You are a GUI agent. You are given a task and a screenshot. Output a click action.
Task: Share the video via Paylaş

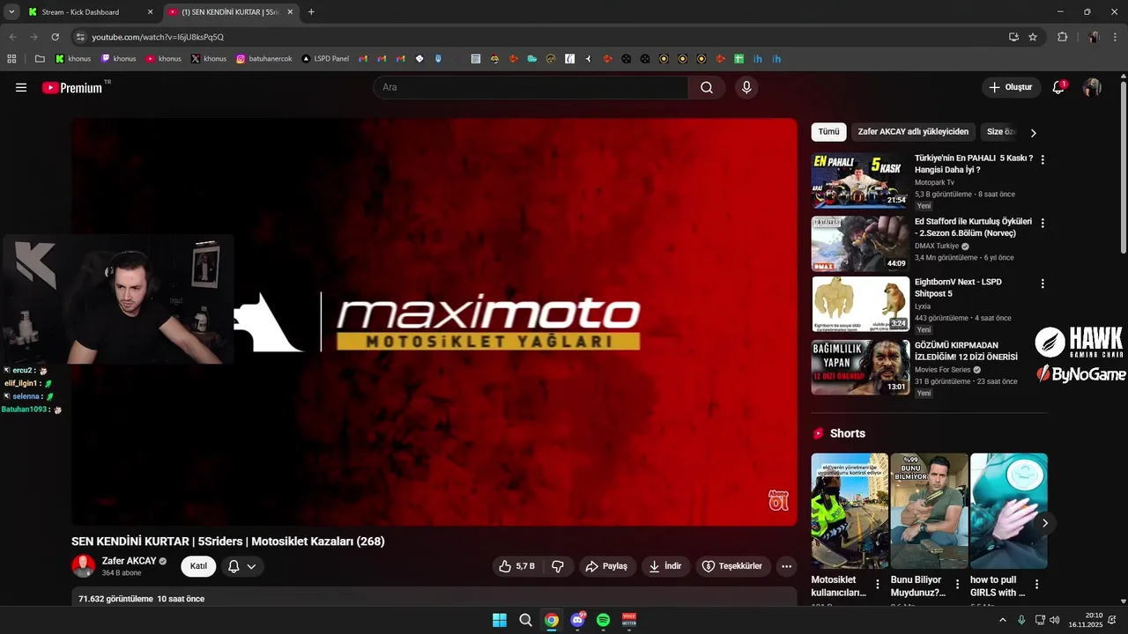pos(607,566)
